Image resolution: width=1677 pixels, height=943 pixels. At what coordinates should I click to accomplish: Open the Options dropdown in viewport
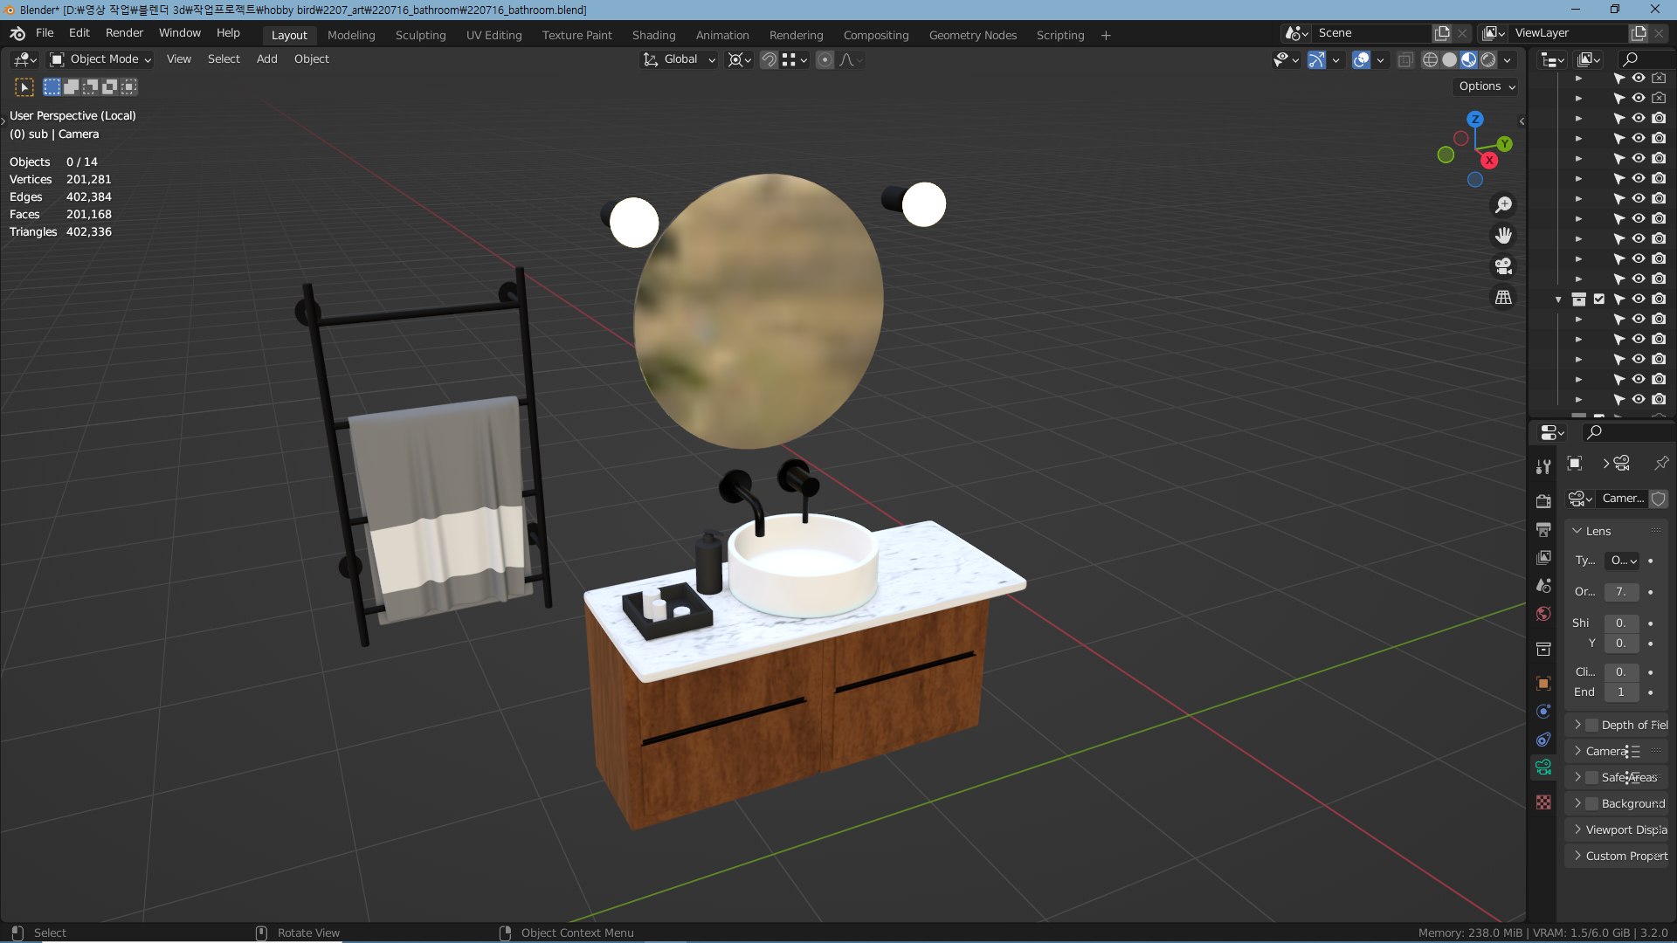pos(1486,86)
